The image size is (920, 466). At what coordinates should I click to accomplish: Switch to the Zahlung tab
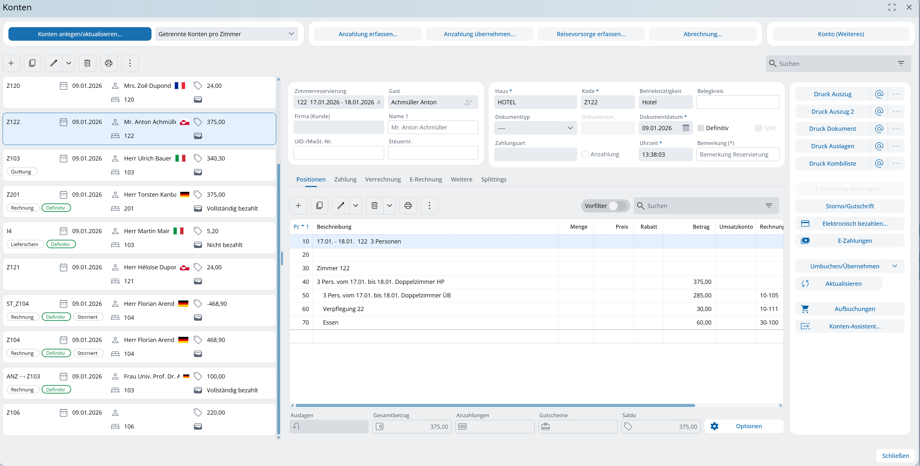[x=345, y=179]
